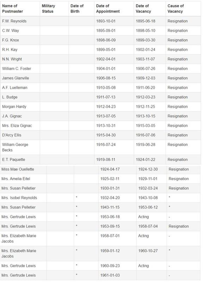This screenshot has height=282, width=203.
Task: Click the Date of Birth header
Action: pos(77,8)
